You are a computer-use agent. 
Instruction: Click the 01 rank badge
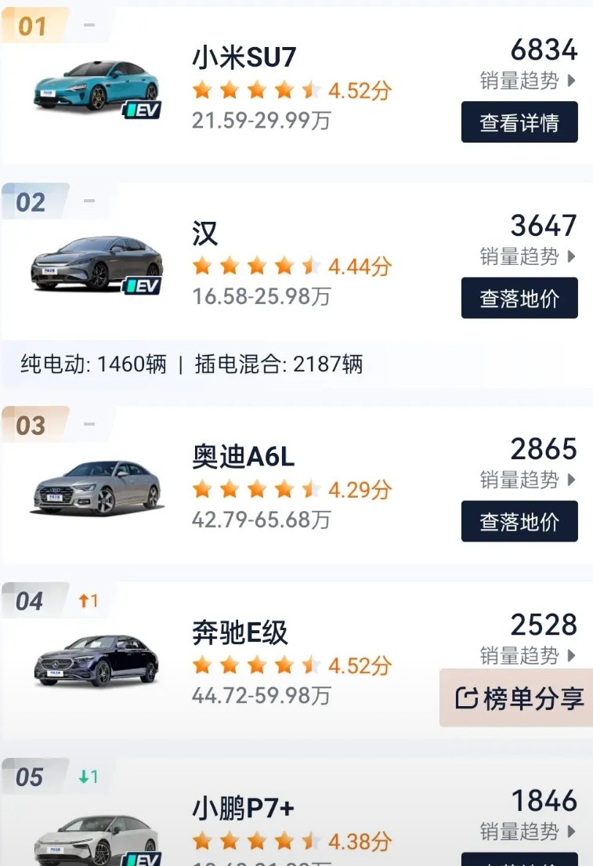[x=33, y=26]
